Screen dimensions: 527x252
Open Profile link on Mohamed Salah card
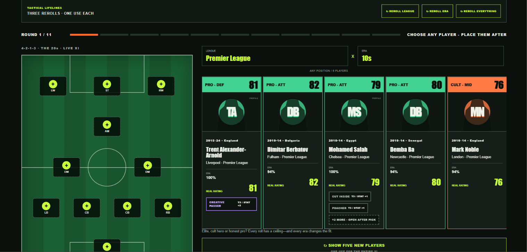pyautogui.click(x=377, y=98)
